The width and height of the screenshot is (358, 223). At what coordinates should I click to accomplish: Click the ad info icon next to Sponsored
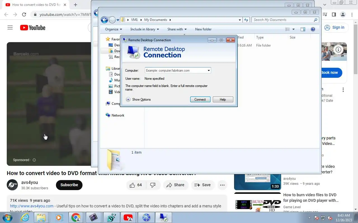click(x=34, y=160)
